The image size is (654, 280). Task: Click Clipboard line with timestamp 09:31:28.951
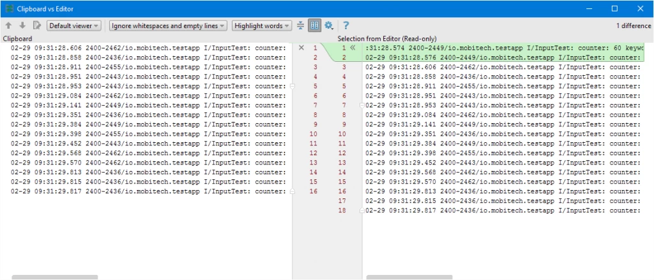click(x=148, y=77)
